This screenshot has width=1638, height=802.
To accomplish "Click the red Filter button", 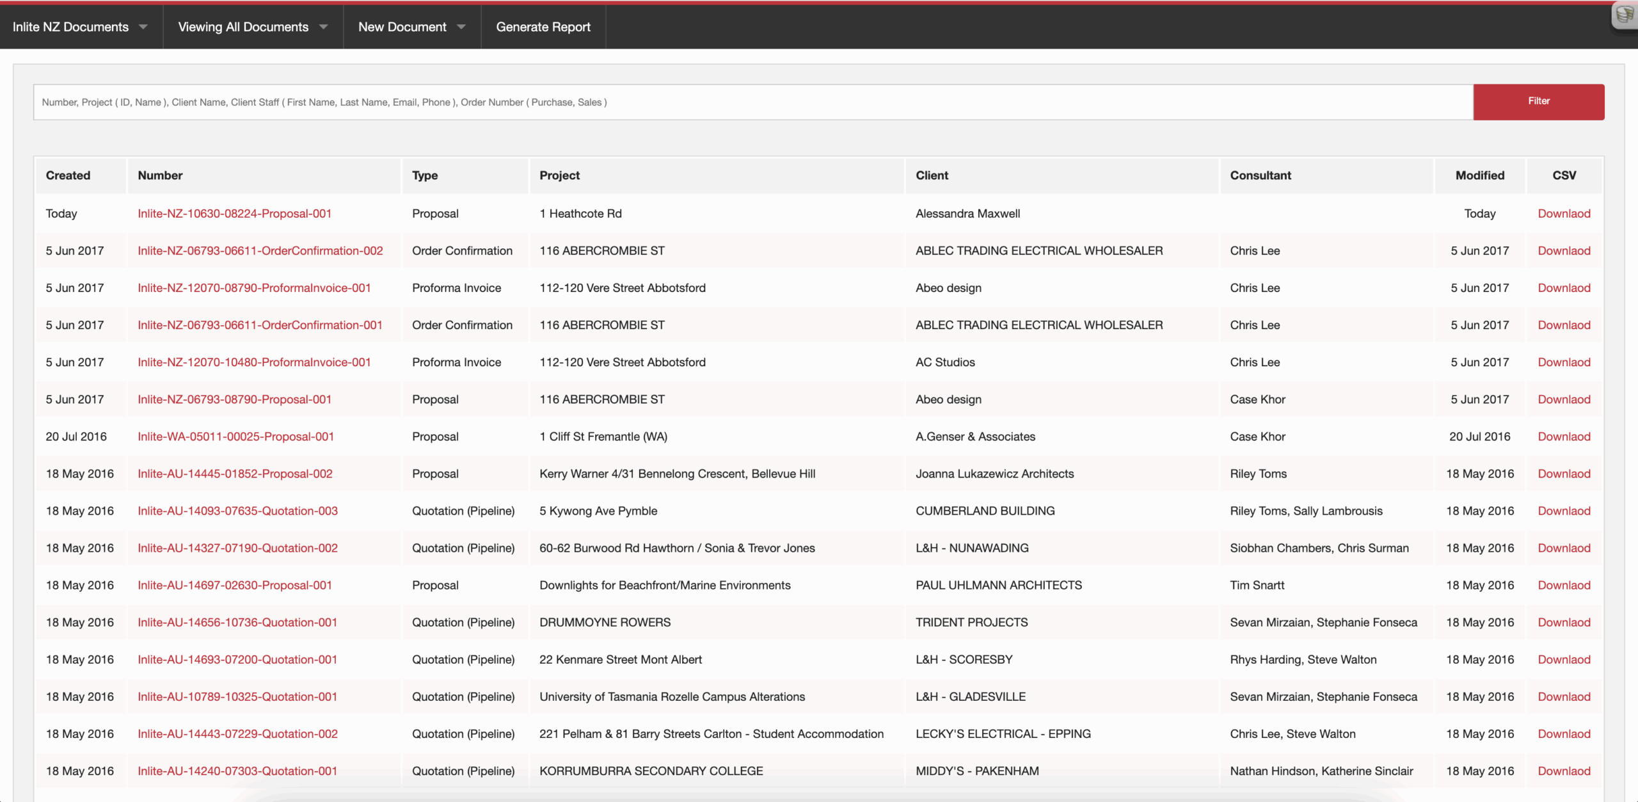I will point(1538,102).
